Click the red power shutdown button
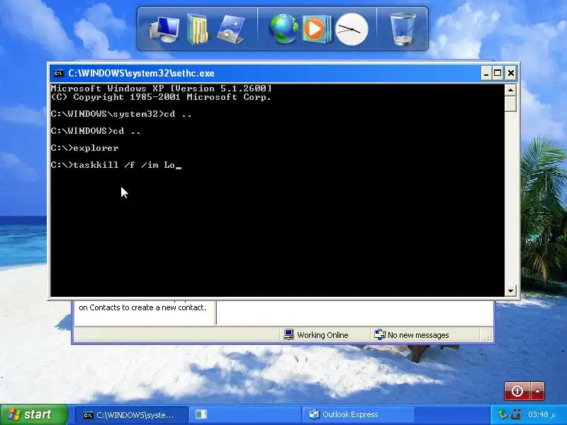Viewport: 567px width, 425px height. [517, 391]
